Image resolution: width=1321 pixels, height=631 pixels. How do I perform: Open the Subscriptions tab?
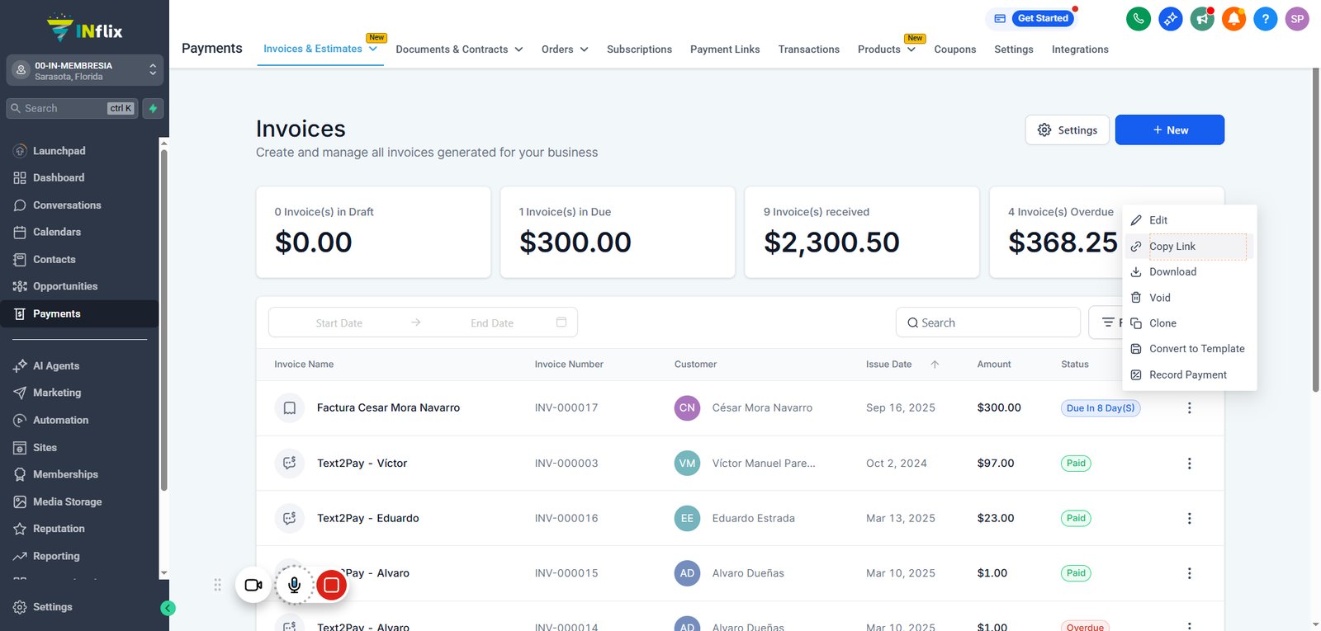(639, 49)
